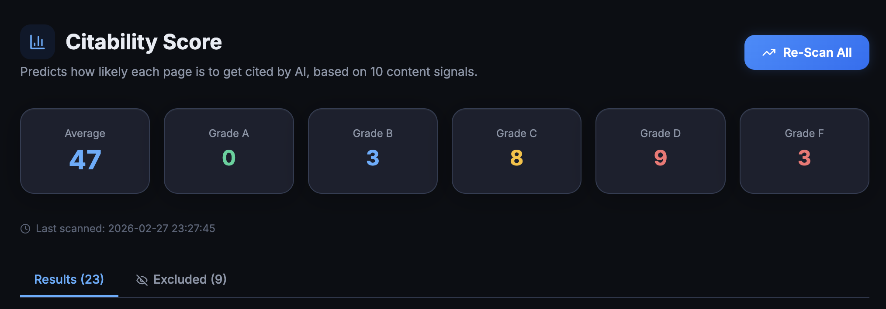Click the green zero under Grade A
The image size is (886, 309).
[x=228, y=158]
